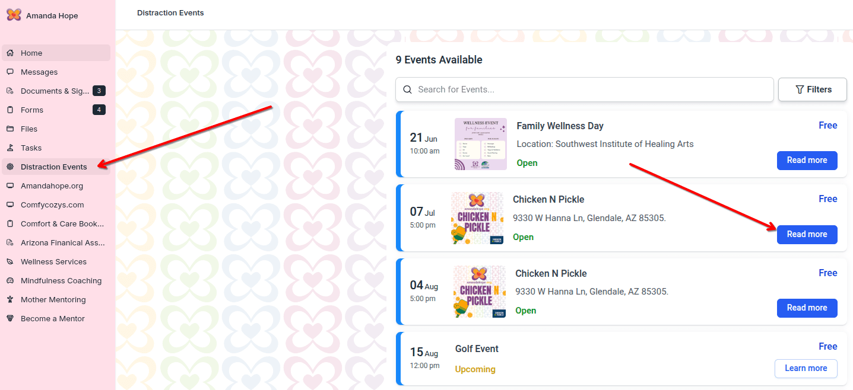Click Read more for July Chicken N Pickle

click(807, 234)
